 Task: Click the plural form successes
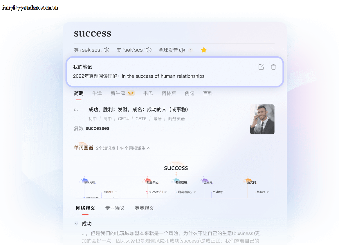[98, 128]
